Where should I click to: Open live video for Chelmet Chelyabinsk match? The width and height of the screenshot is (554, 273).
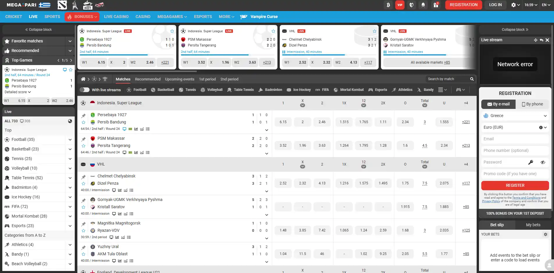(114, 190)
